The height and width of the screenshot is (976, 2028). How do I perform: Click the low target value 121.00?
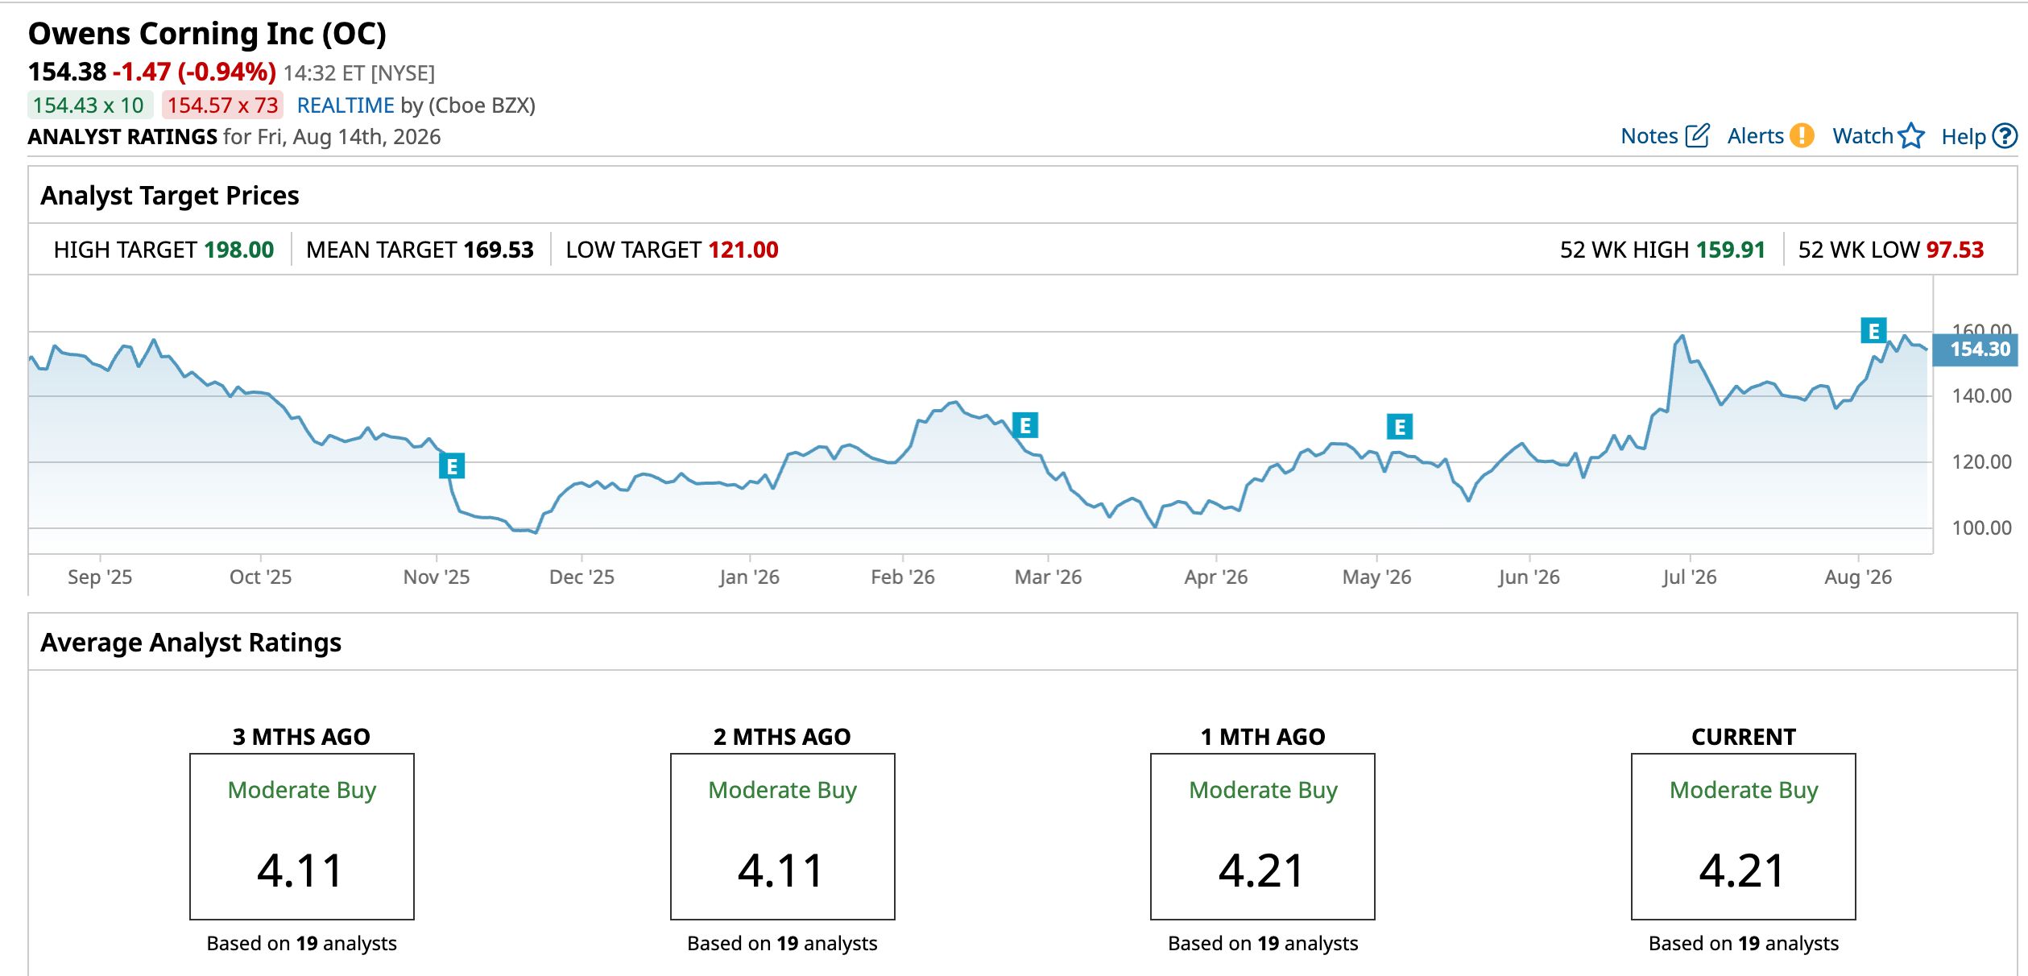click(743, 250)
